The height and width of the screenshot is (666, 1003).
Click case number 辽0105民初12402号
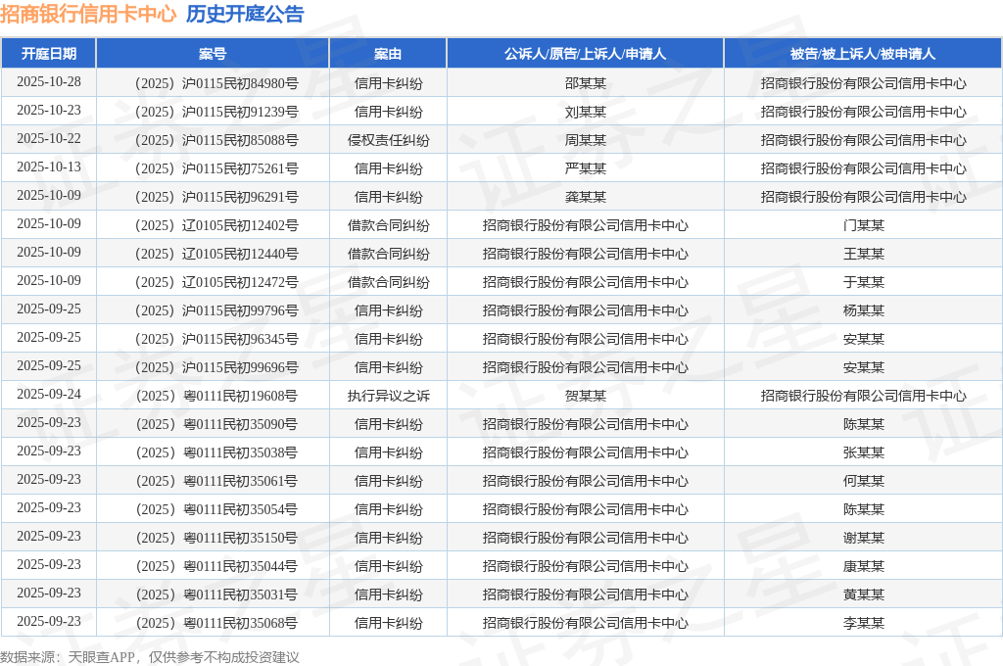pos(216,225)
